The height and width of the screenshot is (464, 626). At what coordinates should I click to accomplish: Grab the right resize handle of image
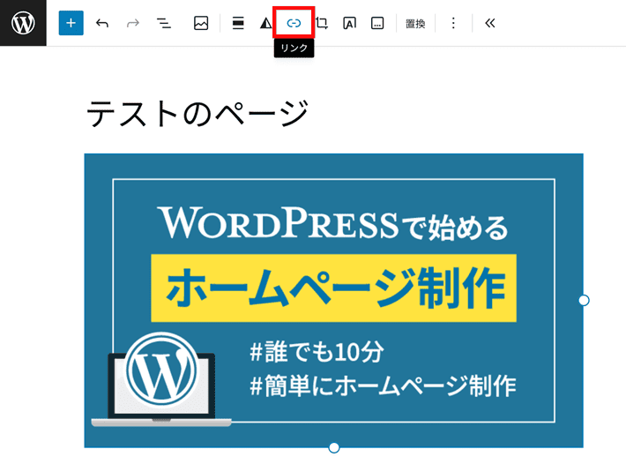pyautogui.click(x=584, y=300)
